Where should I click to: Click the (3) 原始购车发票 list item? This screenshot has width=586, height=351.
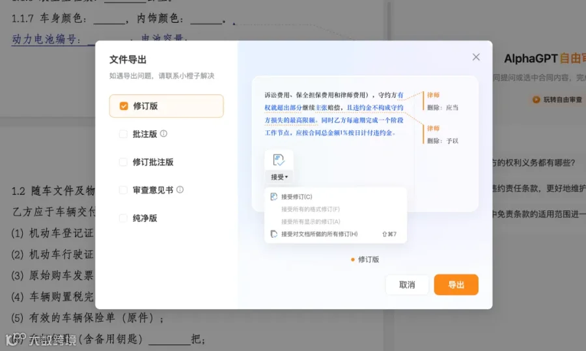53,275
